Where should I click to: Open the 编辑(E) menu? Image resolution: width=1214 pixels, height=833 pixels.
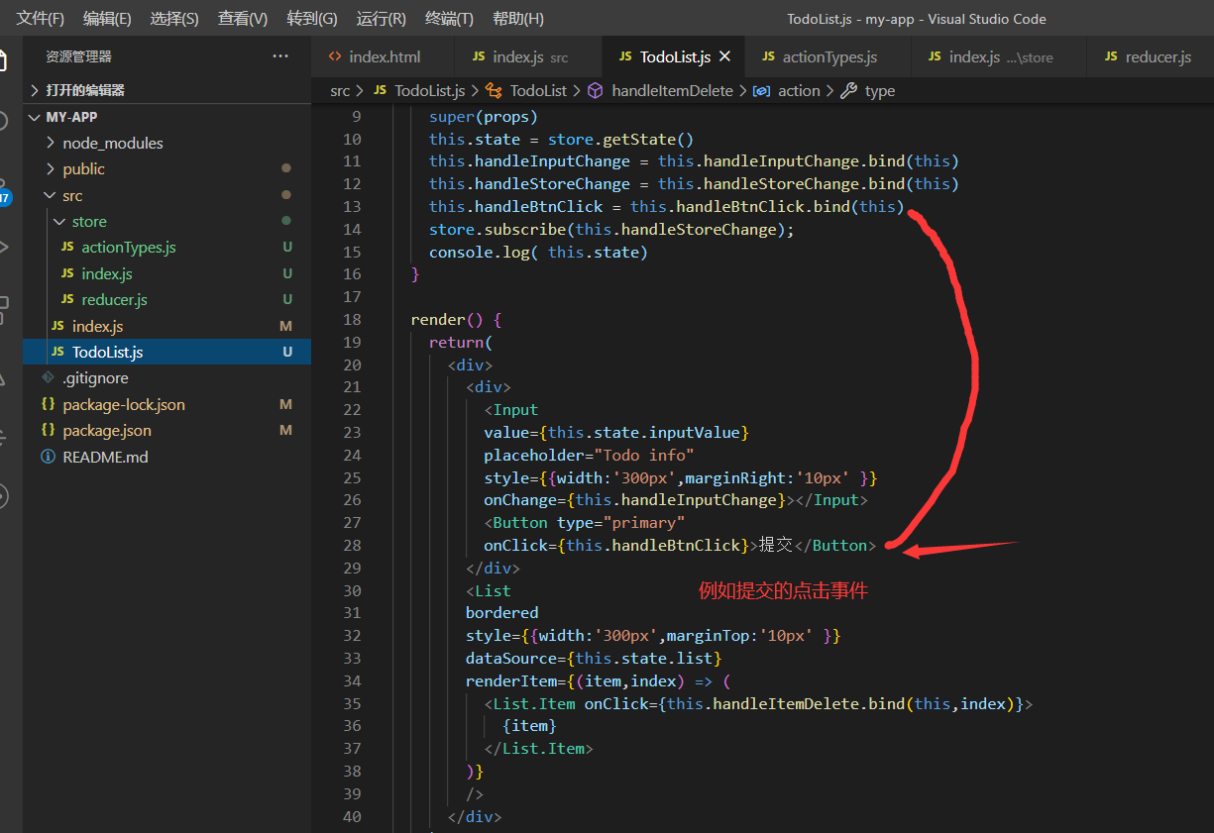(107, 19)
